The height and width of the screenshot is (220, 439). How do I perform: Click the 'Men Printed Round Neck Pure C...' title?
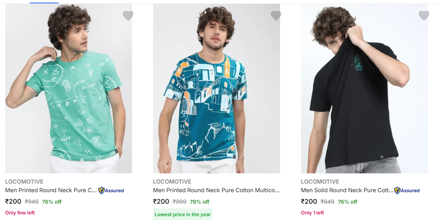tap(51, 190)
